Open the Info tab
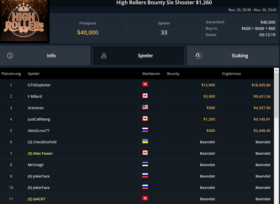This screenshot has width=280, height=204. tap(45, 56)
